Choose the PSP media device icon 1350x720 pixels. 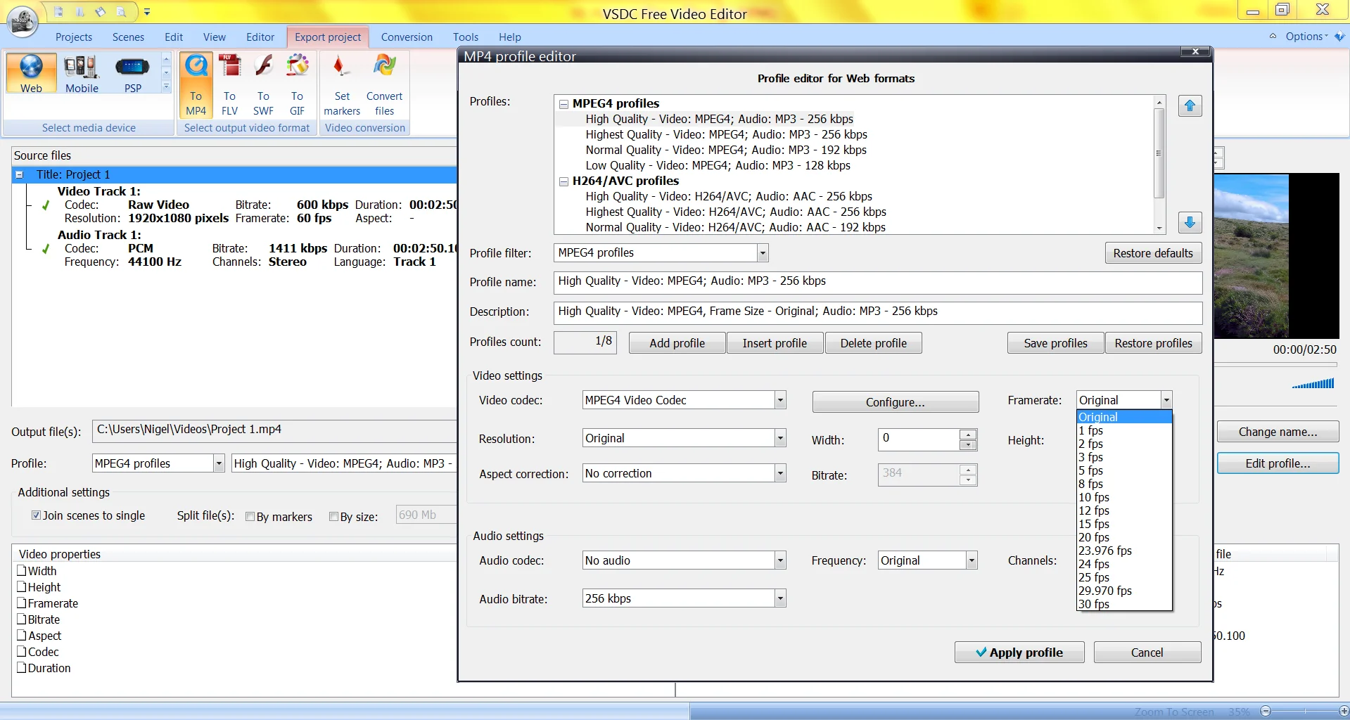(132, 73)
